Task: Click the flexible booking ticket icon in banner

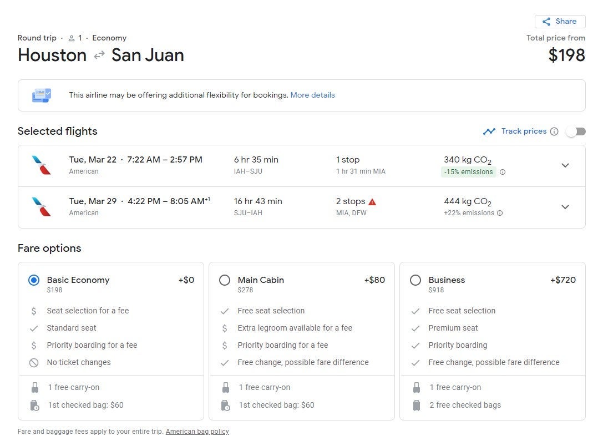Action: [x=42, y=95]
